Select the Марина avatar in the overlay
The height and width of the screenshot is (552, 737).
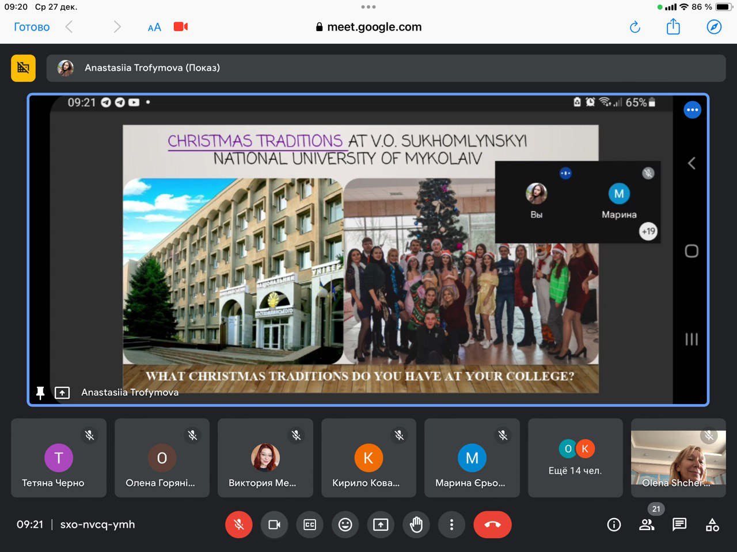pyautogui.click(x=619, y=194)
